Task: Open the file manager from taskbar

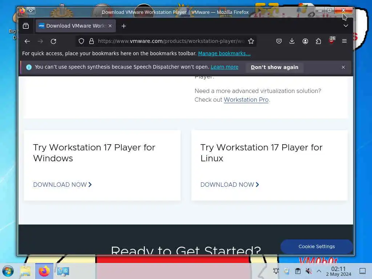Action: click(x=26, y=271)
